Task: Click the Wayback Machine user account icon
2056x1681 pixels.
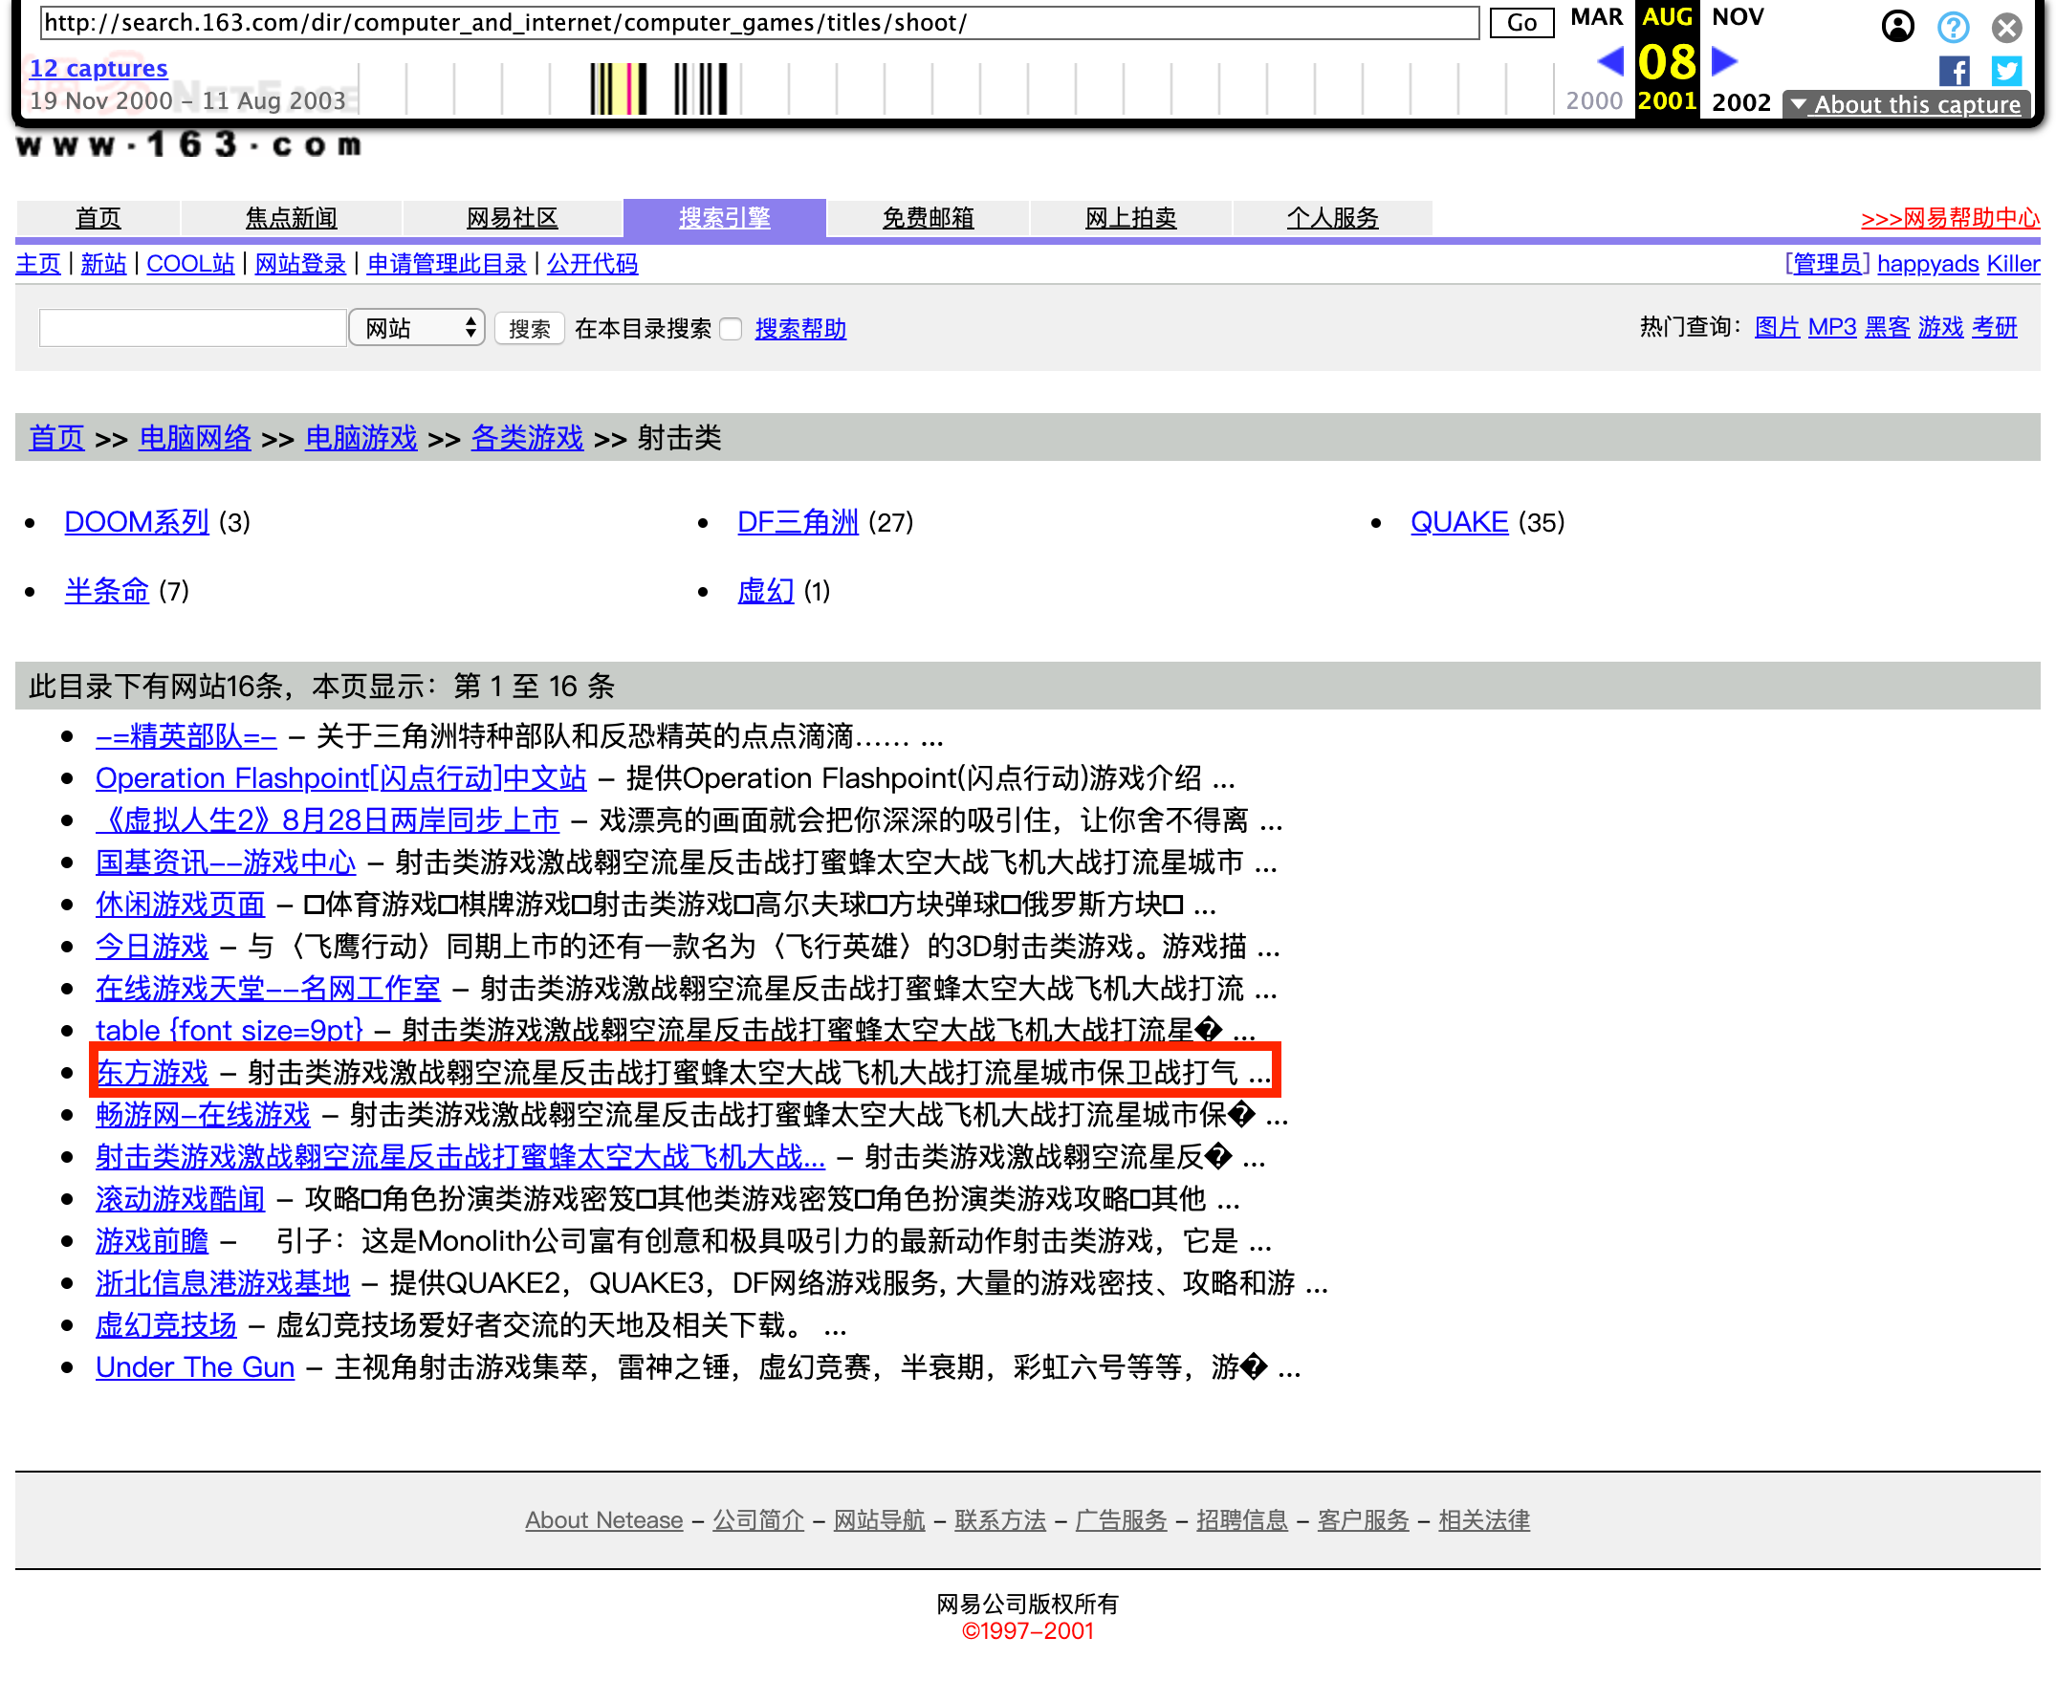Action: click(x=1896, y=26)
